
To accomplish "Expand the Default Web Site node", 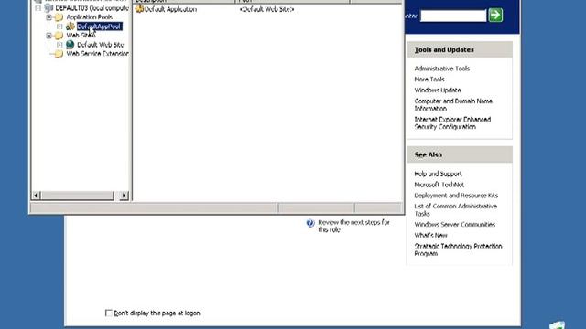I will click(x=60, y=45).
